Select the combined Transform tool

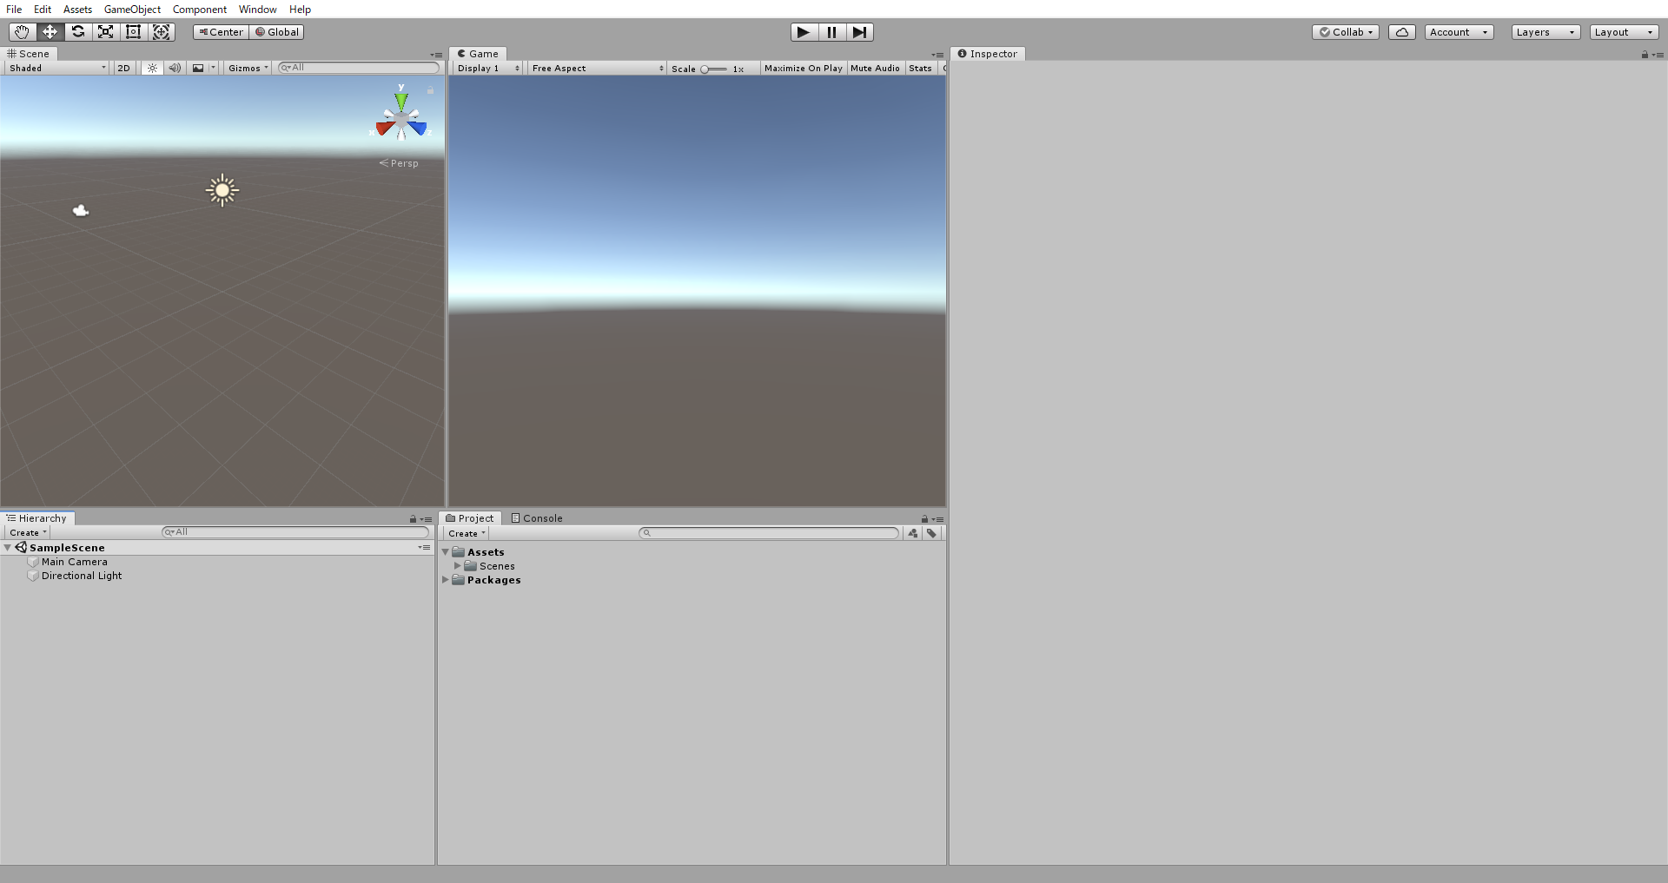click(162, 32)
